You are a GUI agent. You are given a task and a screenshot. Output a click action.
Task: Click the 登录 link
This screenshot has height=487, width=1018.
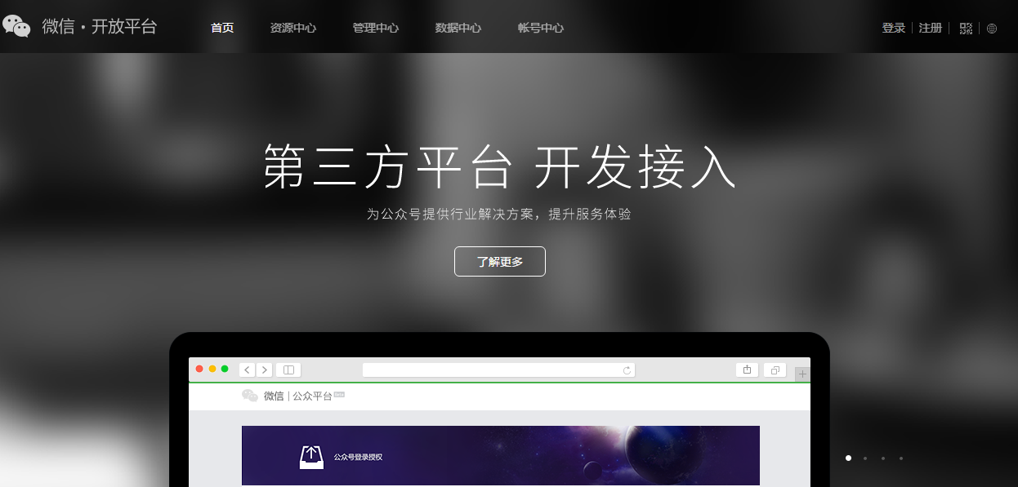tap(894, 28)
